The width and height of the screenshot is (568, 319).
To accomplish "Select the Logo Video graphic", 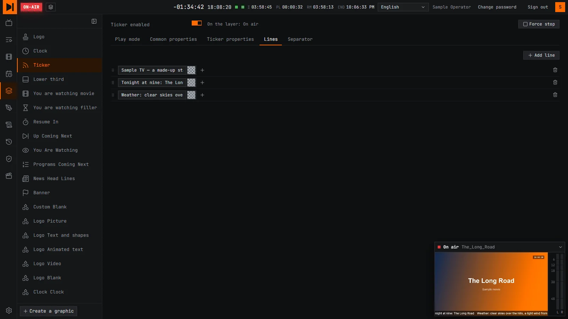I will pos(60,264).
